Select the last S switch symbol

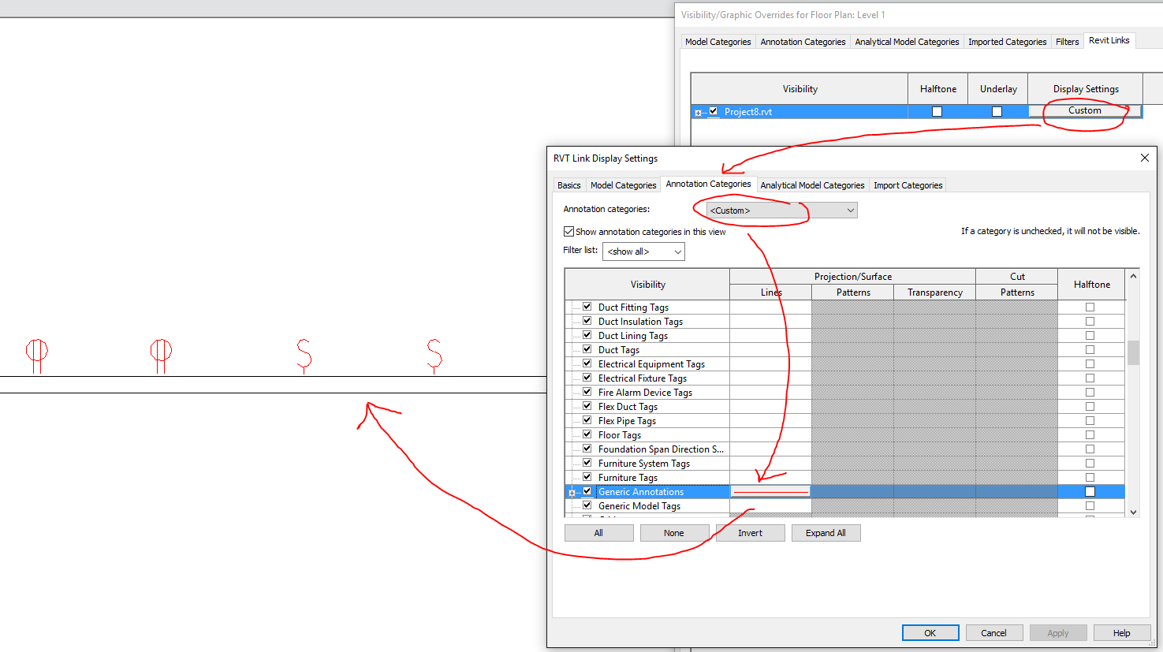[434, 355]
